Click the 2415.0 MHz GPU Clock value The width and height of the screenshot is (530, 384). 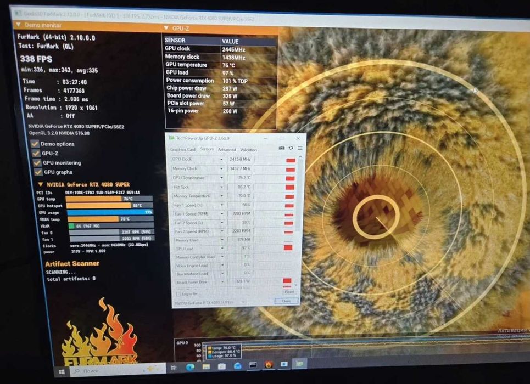(239, 159)
